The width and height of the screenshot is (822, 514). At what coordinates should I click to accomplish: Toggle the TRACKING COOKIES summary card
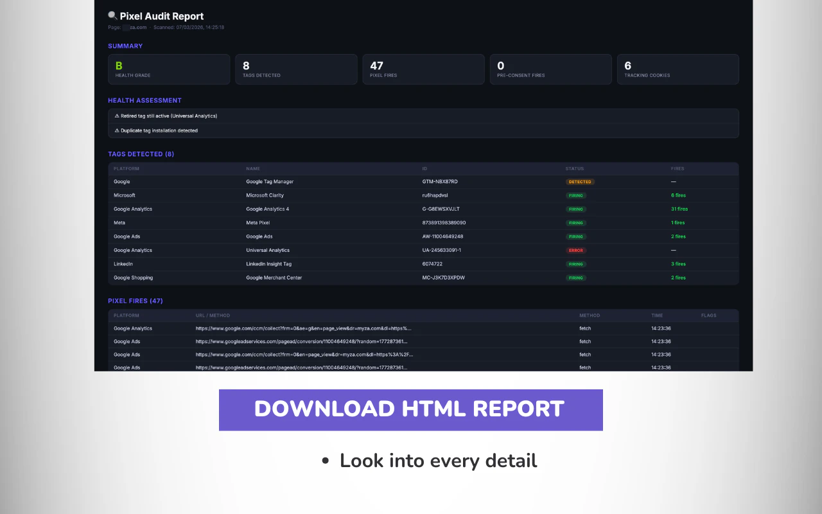pos(678,69)
